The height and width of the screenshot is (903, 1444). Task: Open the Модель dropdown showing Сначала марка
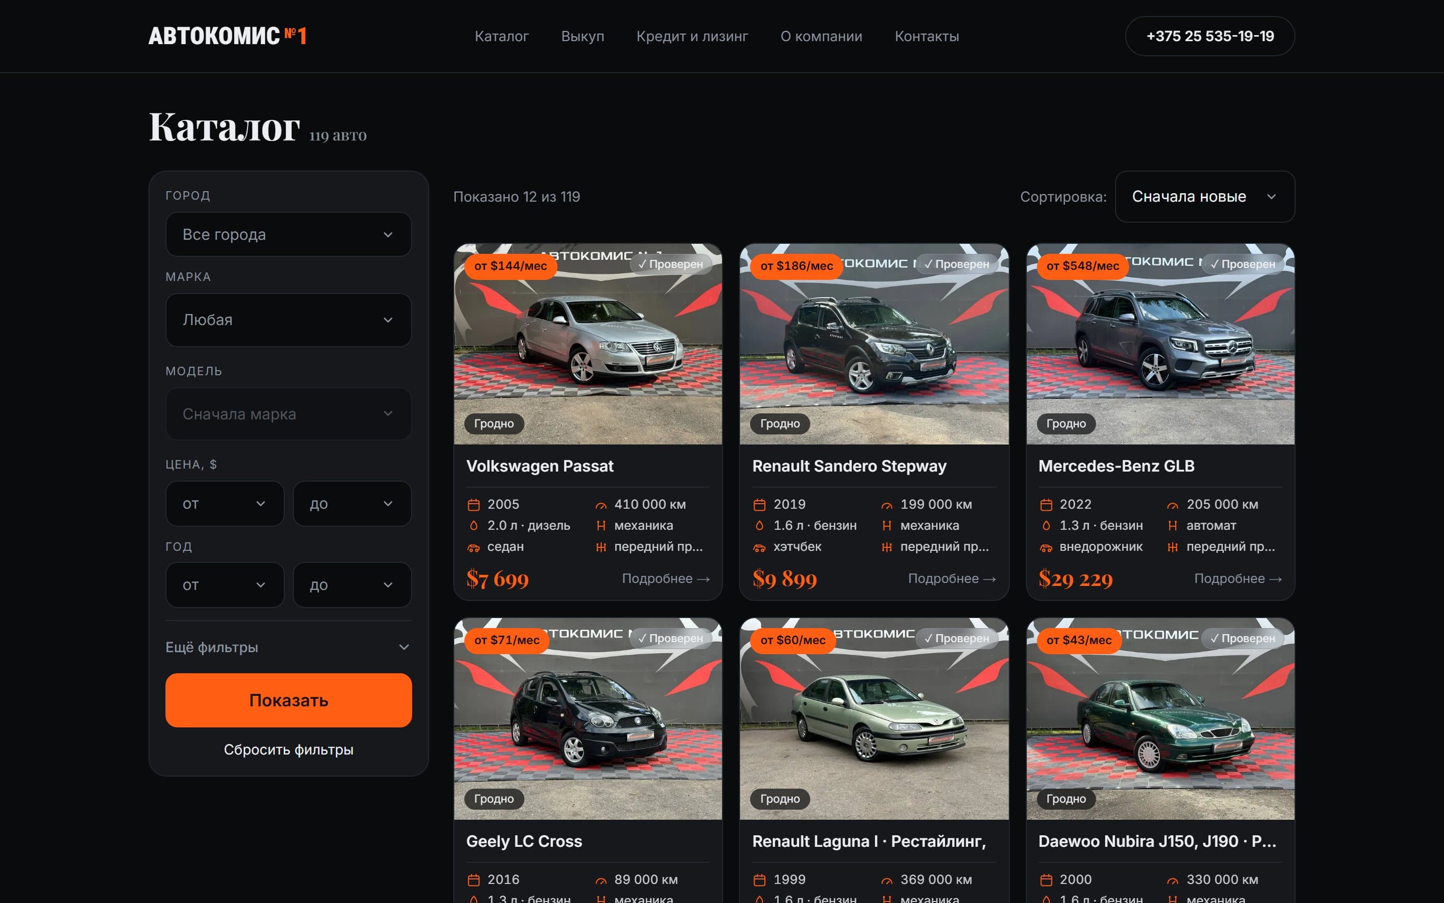[x=288, y=414]
